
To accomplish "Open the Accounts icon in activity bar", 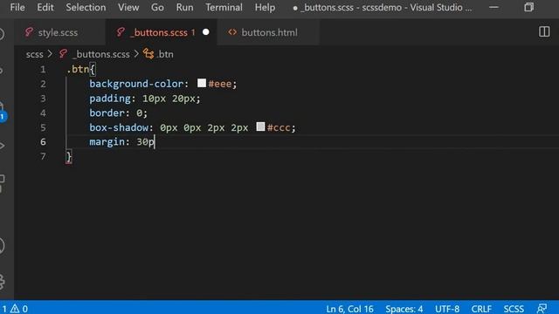I will tap(2, 246).
